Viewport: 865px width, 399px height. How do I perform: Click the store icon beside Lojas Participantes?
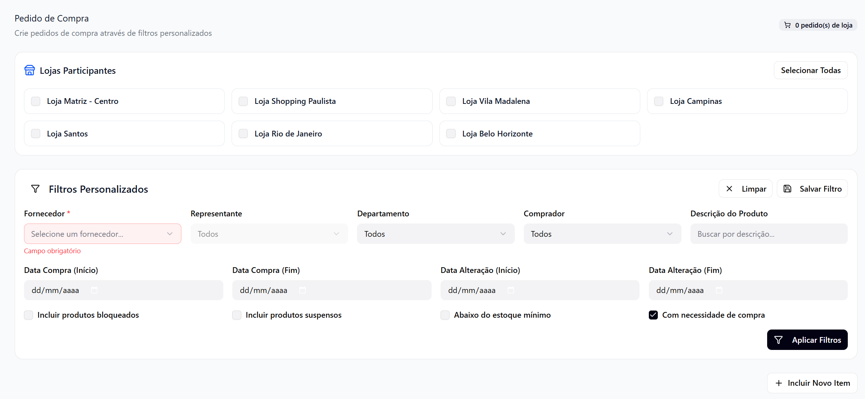coord(29,70)
